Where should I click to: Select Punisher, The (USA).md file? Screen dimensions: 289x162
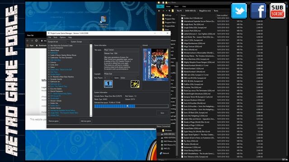192,87
